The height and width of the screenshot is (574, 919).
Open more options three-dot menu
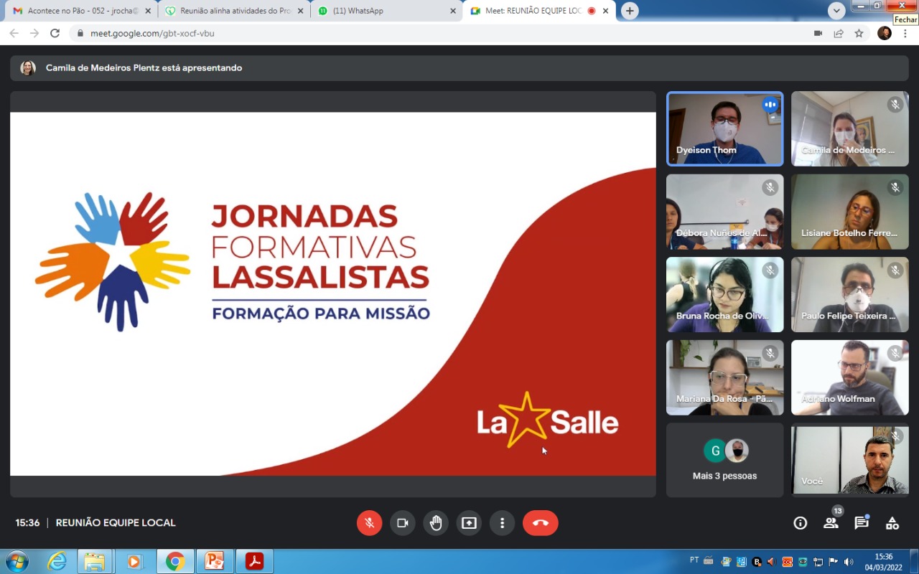[x=503, y=523]
